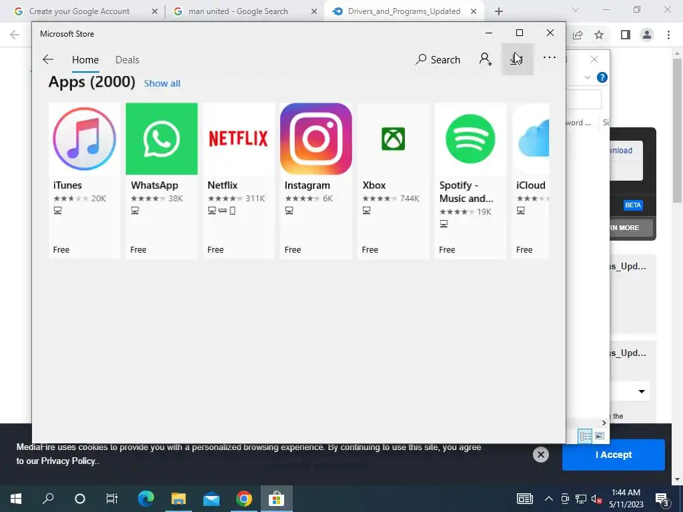Go back in Microsoft Store

click(48, 59)
